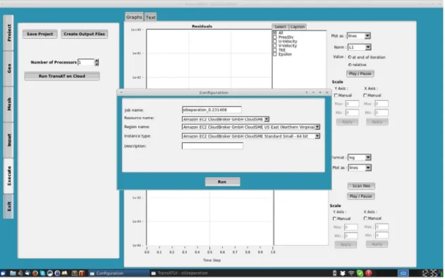Open the Execute side tab
Image resolution: width=445 pixels, height=279 pixels.
coord(8,176)
